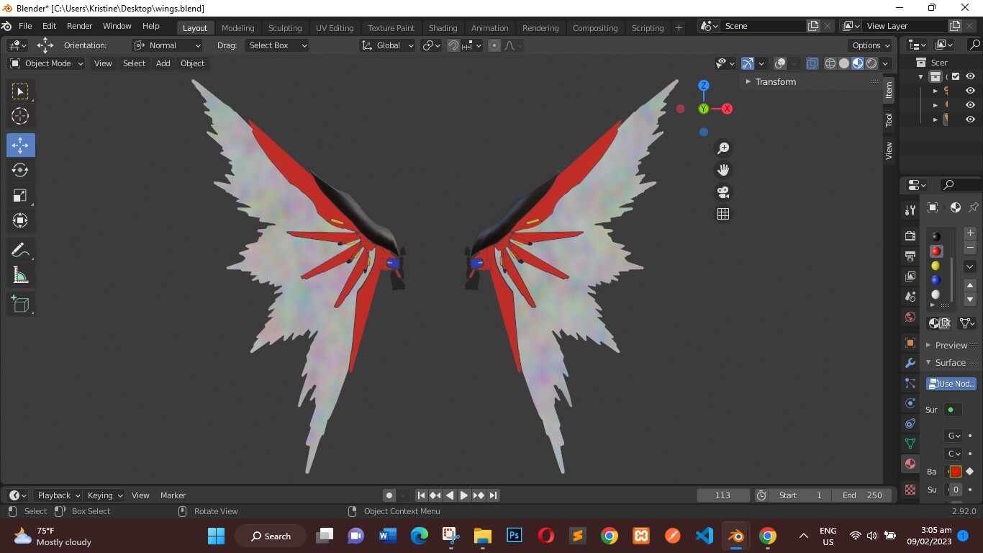This screenshot has height=553, width=983.
Task: Open the Transformation Orientation dropdown showing Normal
Action: 167,45
